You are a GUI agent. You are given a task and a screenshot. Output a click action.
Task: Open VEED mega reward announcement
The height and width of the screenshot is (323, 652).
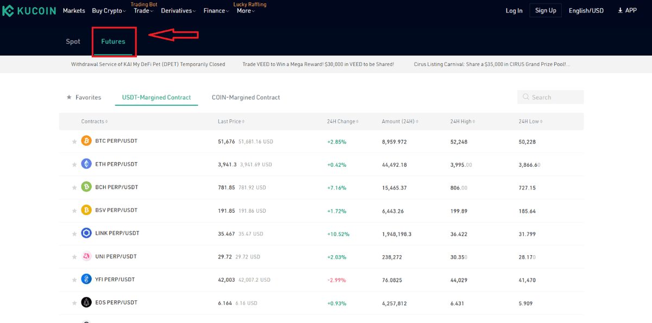click(x=318, y=64)
